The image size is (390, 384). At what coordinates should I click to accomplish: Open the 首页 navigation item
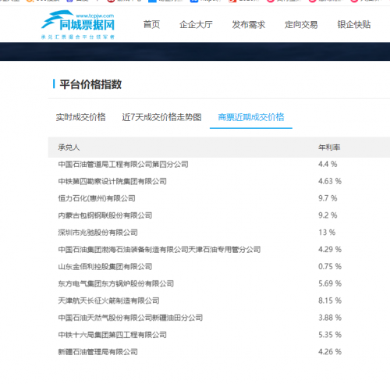(151, 25)
